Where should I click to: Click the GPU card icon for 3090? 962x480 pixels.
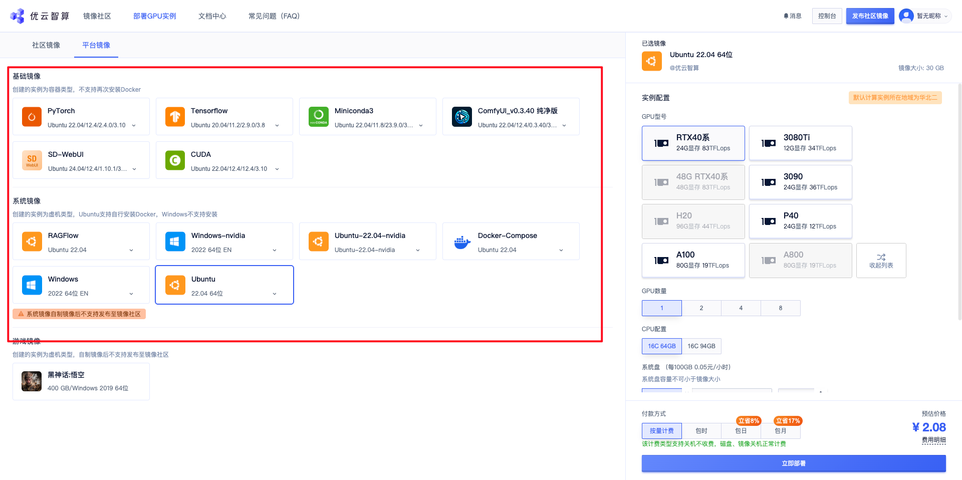tap(769, 182)
